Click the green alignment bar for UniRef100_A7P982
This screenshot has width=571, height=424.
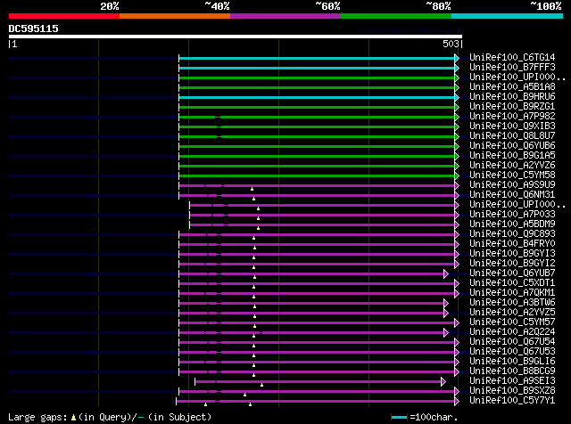point(339,117)
